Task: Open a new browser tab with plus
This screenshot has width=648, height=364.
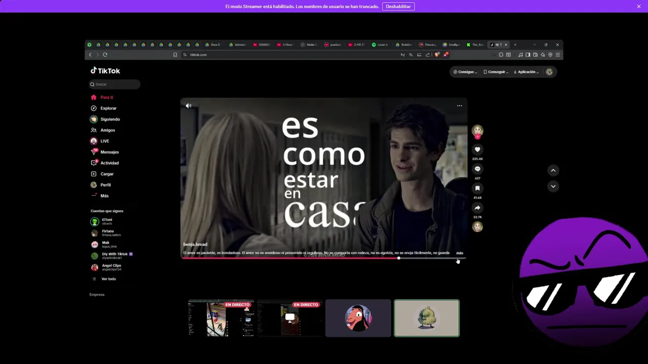Action: (x=515, y=44)
